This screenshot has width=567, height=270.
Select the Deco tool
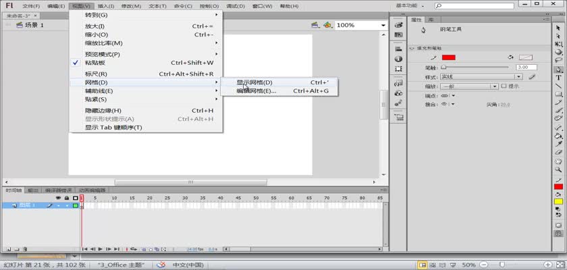[558, 118]
